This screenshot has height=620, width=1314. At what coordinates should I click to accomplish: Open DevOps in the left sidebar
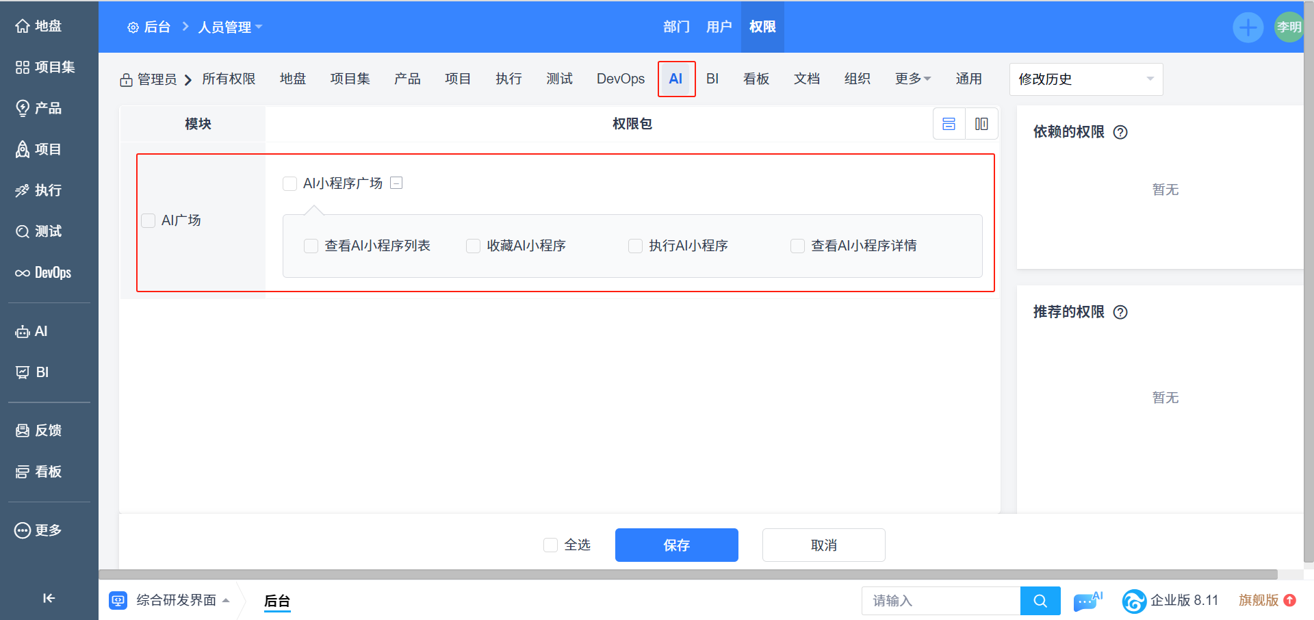(x=44, y=272)
